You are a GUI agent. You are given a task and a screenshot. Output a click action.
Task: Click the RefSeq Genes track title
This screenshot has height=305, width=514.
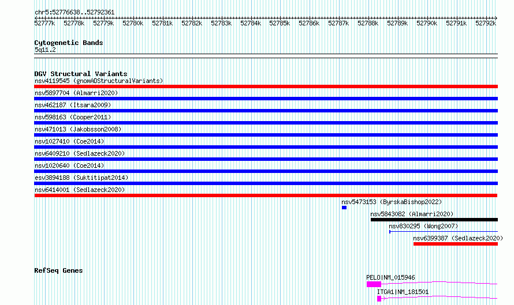tap(58, 270)
